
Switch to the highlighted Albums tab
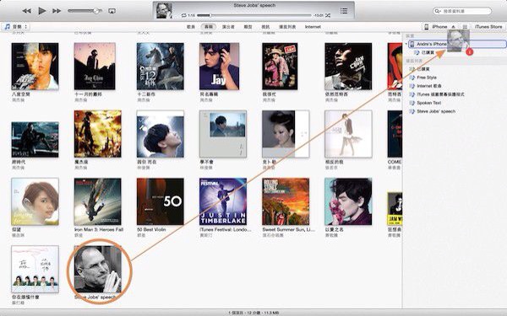tap(209, 27)
